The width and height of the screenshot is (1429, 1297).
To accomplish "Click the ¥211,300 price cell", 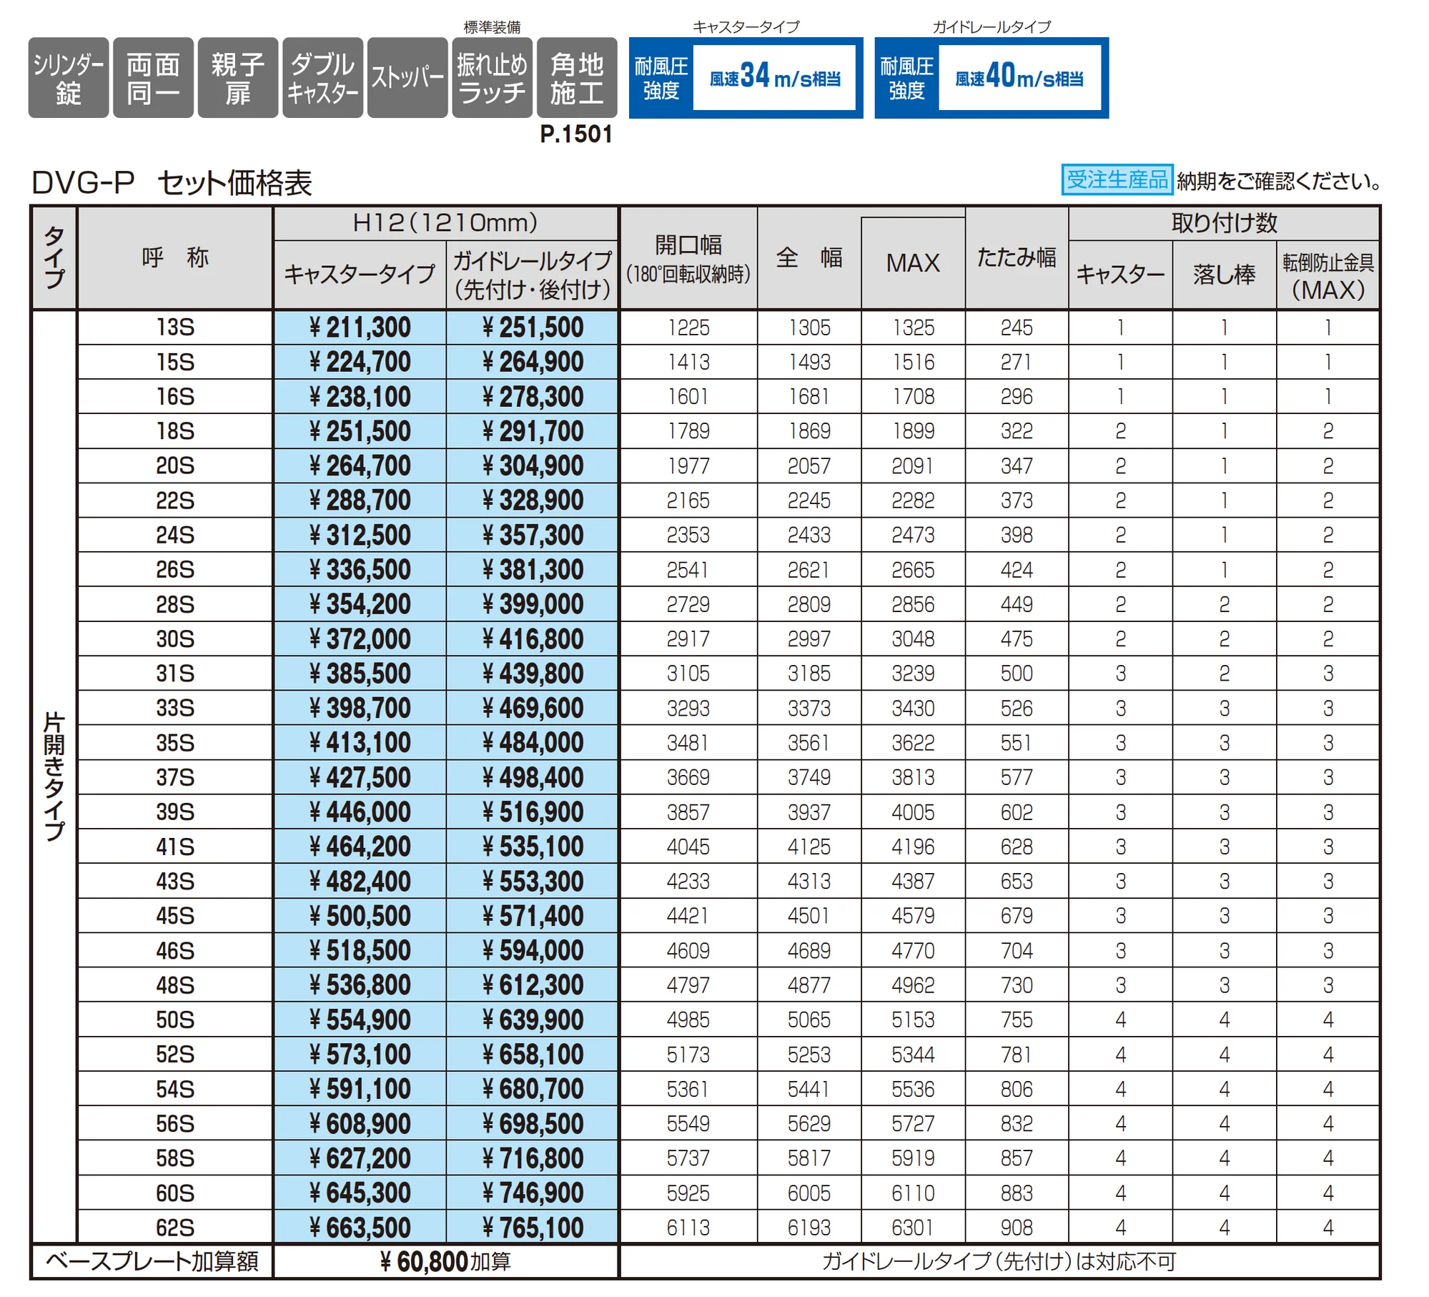I will pos(360,327).
